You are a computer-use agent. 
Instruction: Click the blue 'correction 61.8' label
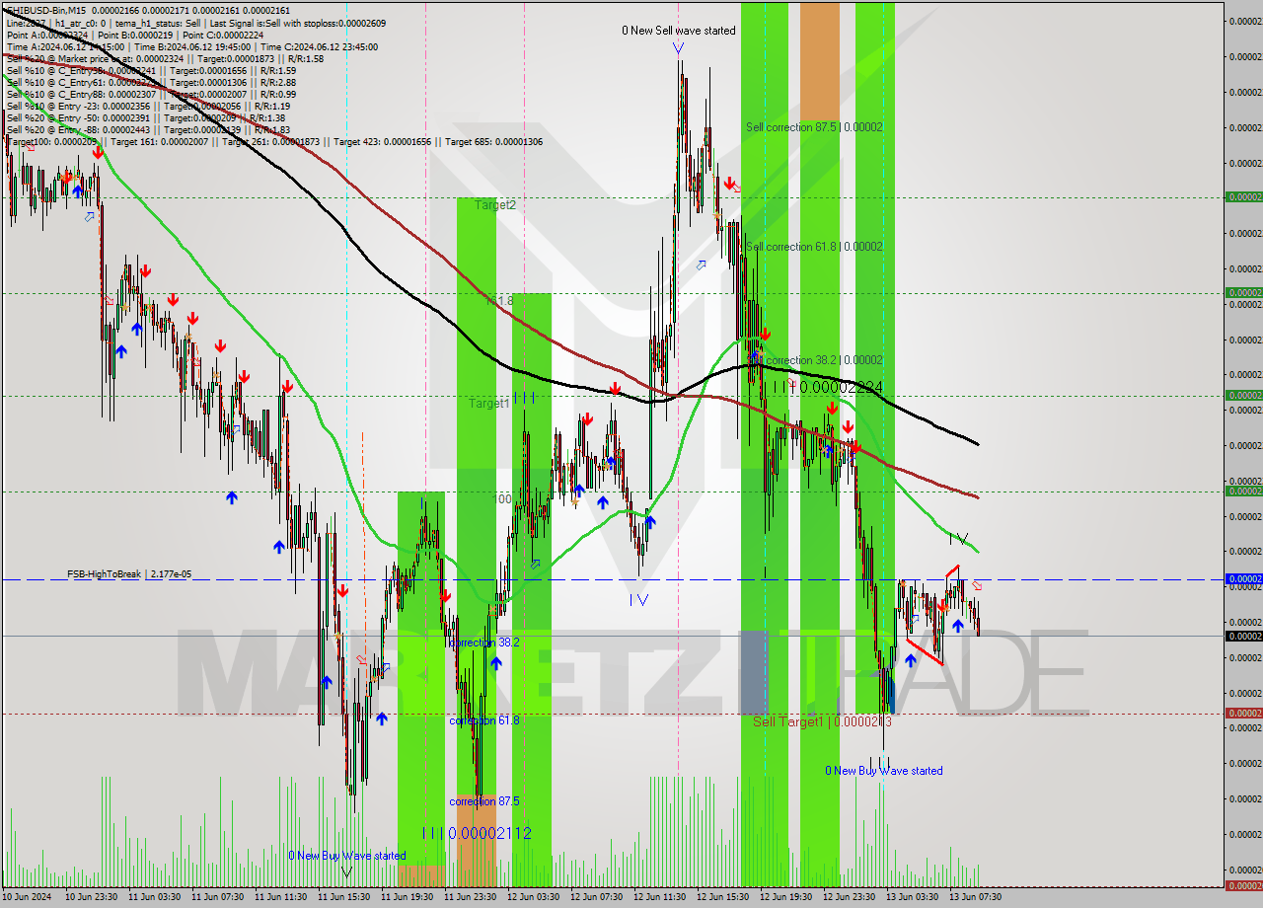[x=484, y=720]
